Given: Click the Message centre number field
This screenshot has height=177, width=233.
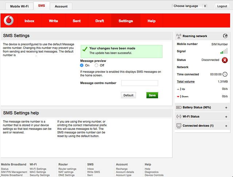Looking at the screenshot, I should point(139,83).
